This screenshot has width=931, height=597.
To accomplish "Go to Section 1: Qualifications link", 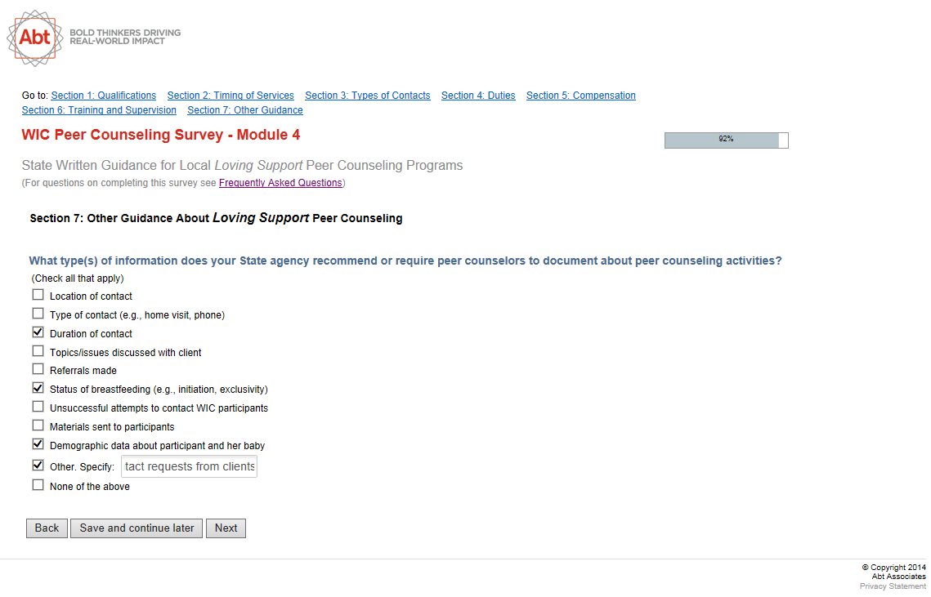I will (x=103, y=96).
